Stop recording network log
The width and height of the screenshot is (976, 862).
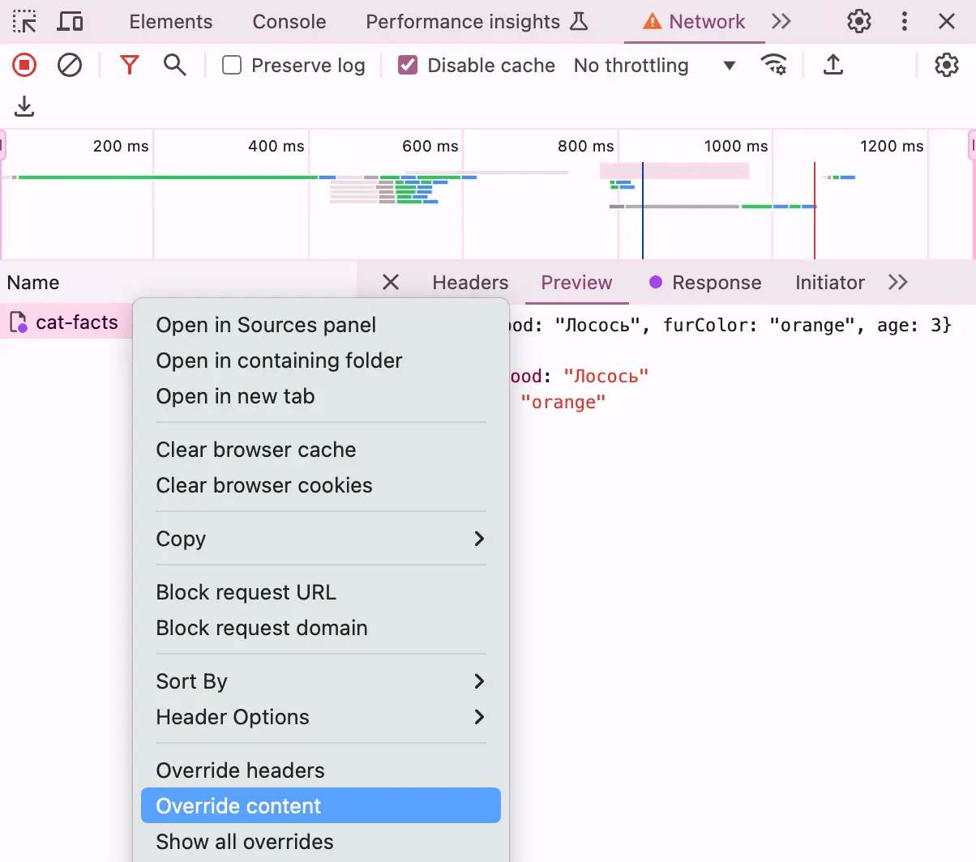coord(24,65)
